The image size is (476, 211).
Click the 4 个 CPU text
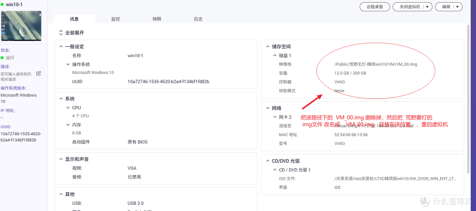click(81, 116)
